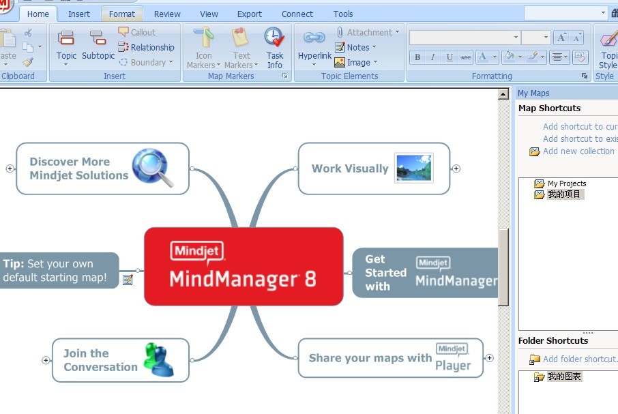Open the Tools tab
The width and height of the screenshot is (618, 414).
343,14
